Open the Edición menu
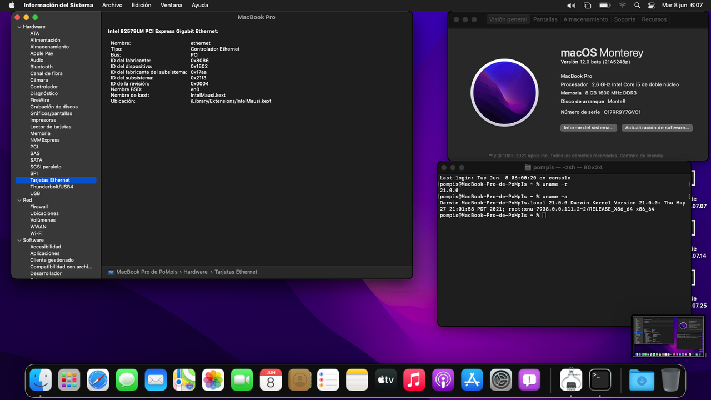 pyautogui.click(x=141, y=5)
